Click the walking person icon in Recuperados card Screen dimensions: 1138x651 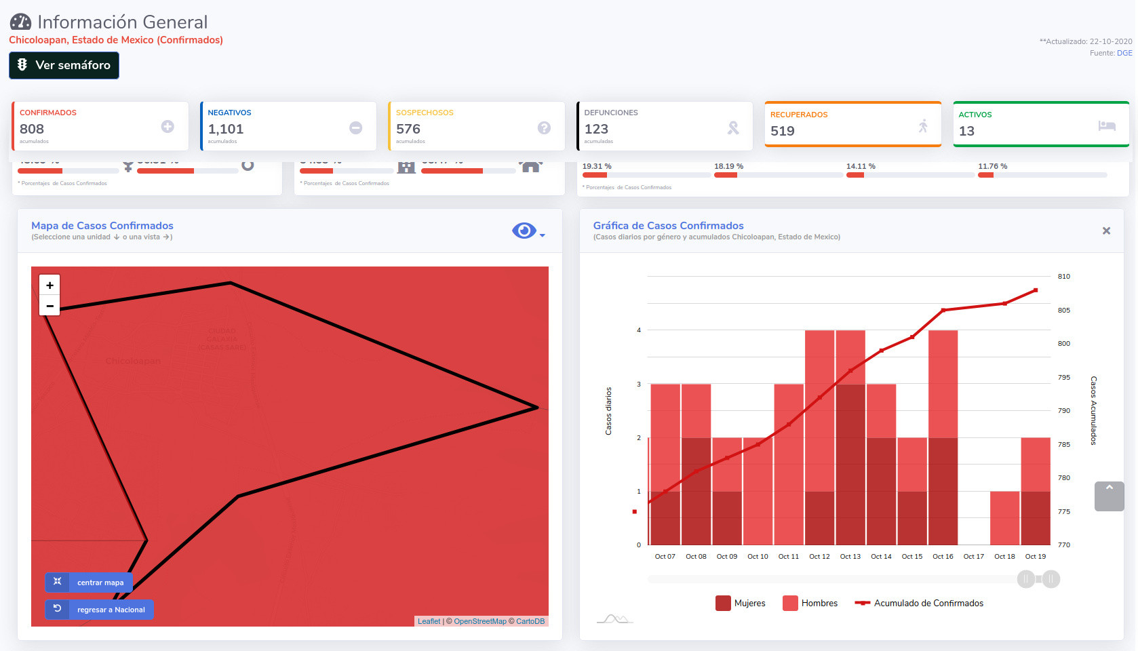tap(923, 125)
